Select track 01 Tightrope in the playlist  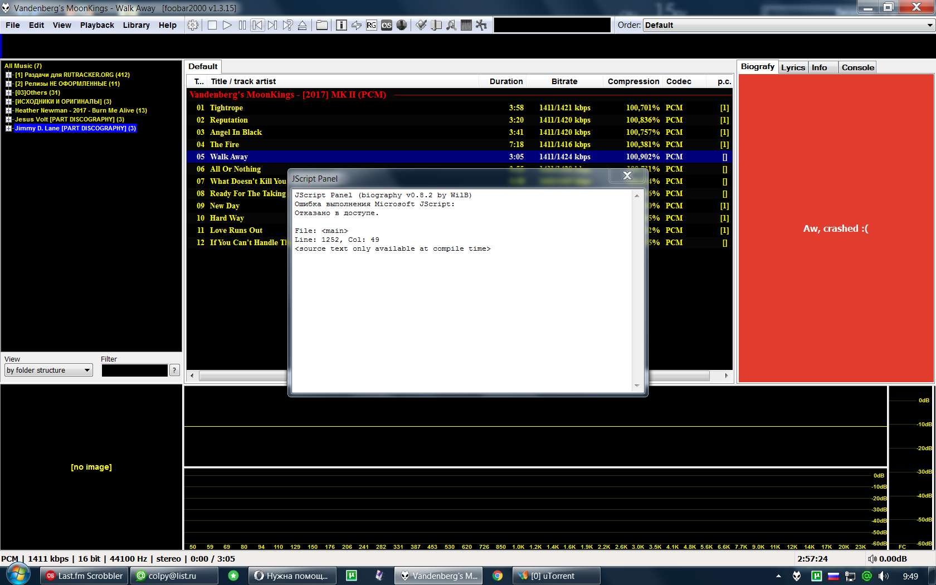pos(460,108)
